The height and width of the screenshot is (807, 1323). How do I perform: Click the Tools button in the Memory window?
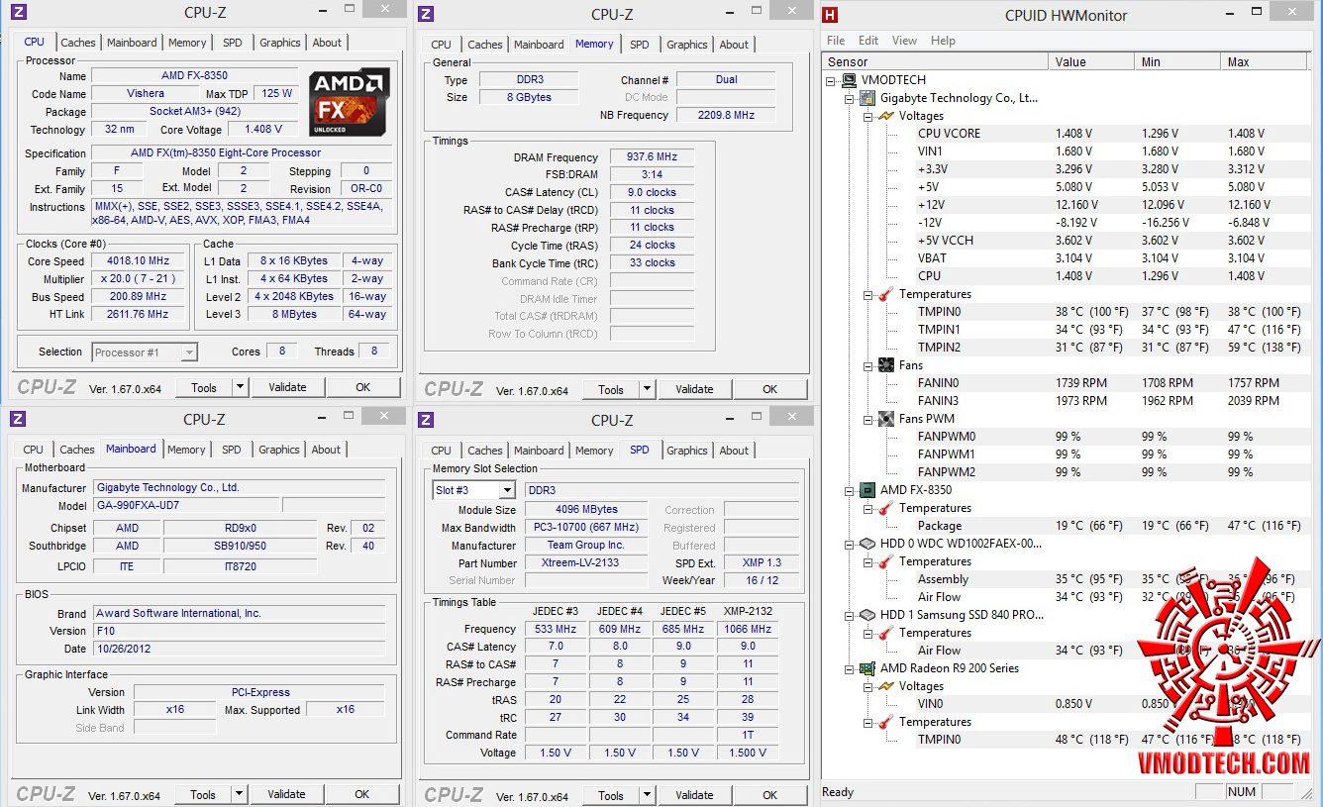611,389
